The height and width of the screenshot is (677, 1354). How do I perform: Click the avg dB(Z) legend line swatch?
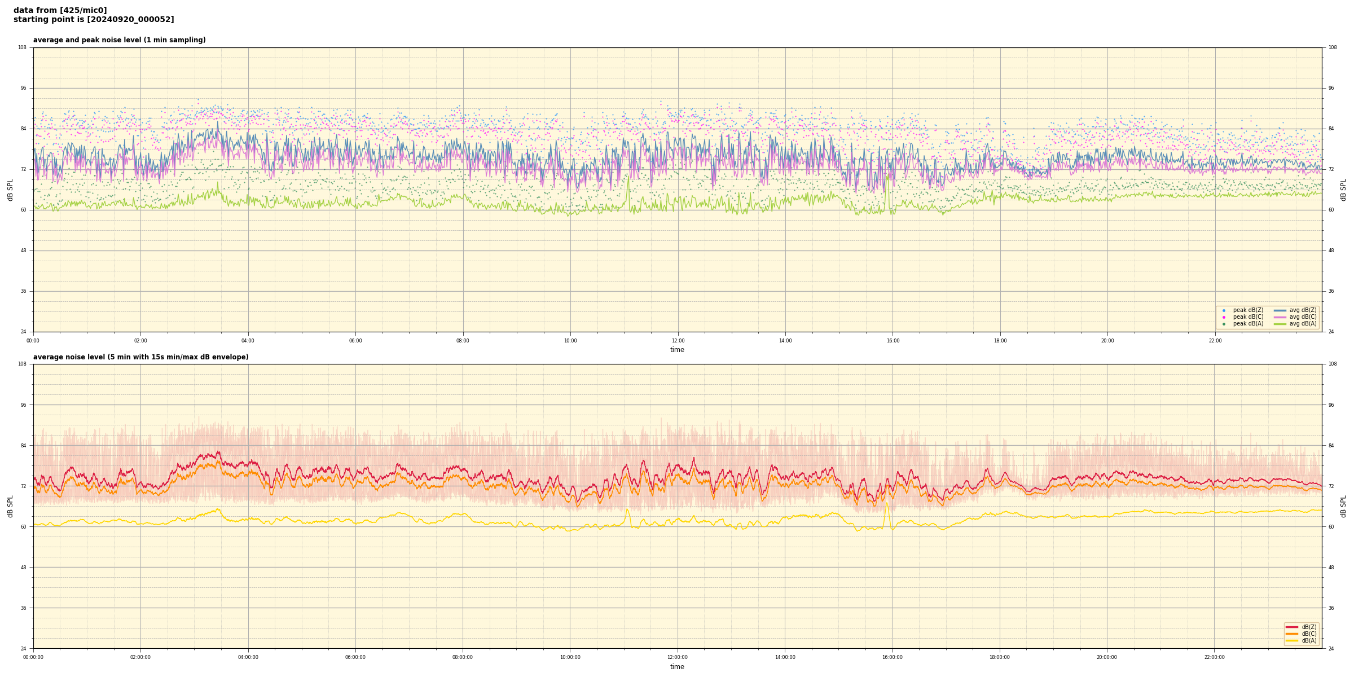[1280, 310]
